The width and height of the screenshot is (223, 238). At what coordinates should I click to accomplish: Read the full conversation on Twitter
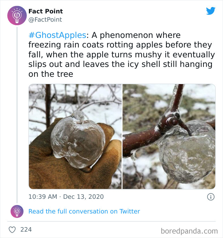tap(84, 211)
